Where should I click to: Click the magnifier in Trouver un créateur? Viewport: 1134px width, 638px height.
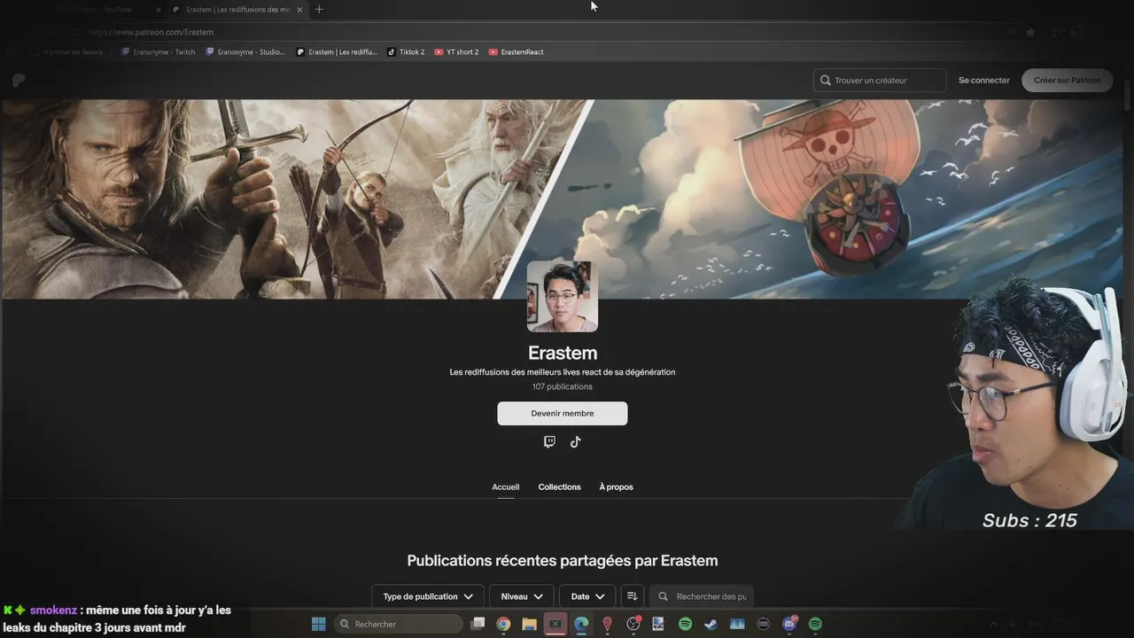click(826, 81)
